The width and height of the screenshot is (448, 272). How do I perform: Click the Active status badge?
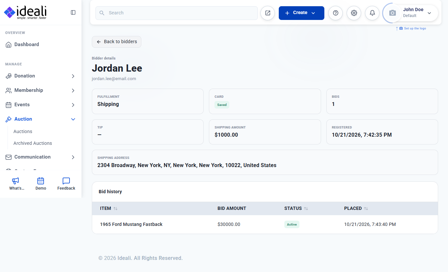[x=292, y=224]
